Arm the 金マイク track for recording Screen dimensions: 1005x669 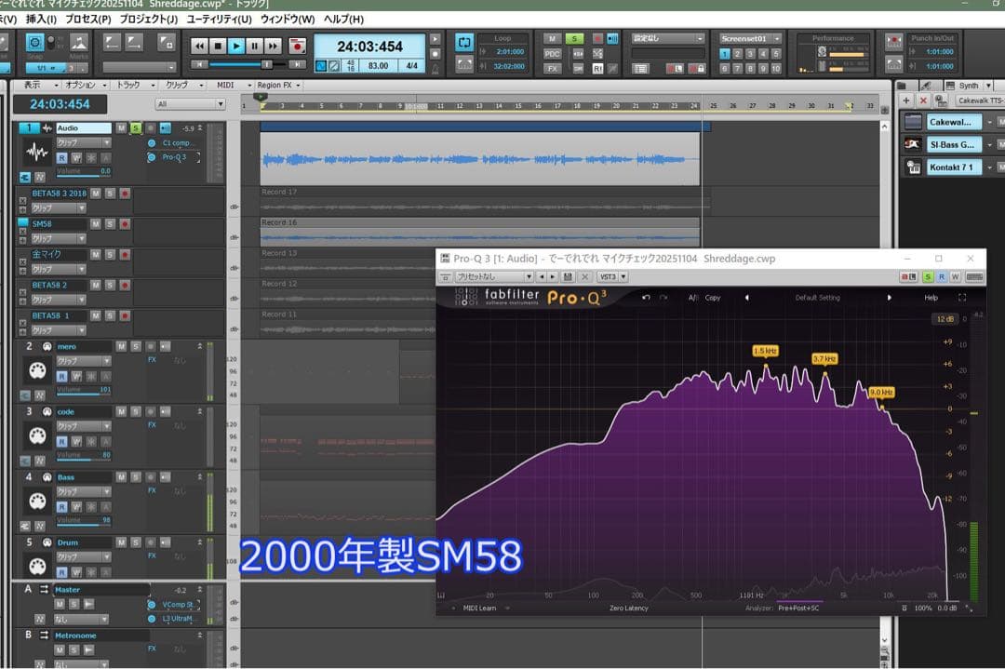[x=126, y=252]
